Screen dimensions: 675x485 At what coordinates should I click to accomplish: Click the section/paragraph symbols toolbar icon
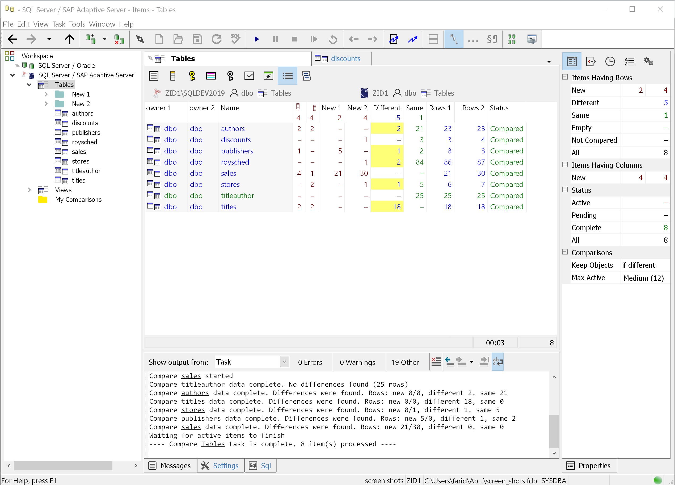[492, 39]
